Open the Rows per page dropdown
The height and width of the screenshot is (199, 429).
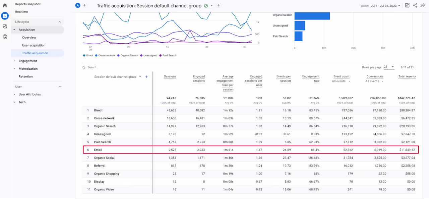coord(389,67)
